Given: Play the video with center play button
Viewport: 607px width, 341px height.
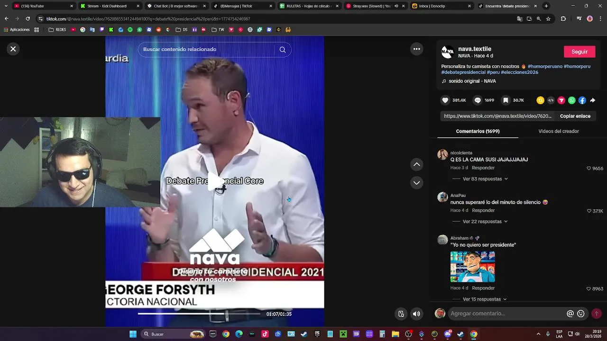Looking at the screenshot, I should point(215,181).
